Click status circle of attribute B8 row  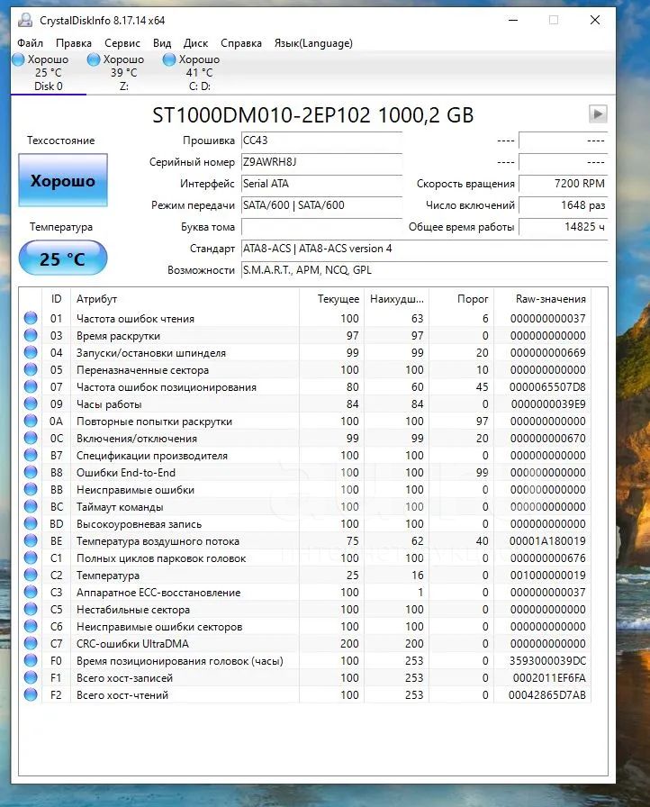click(31, 472)
